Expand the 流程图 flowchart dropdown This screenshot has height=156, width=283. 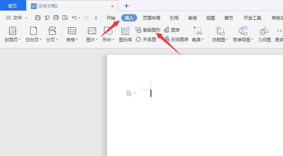pos(220,40)
